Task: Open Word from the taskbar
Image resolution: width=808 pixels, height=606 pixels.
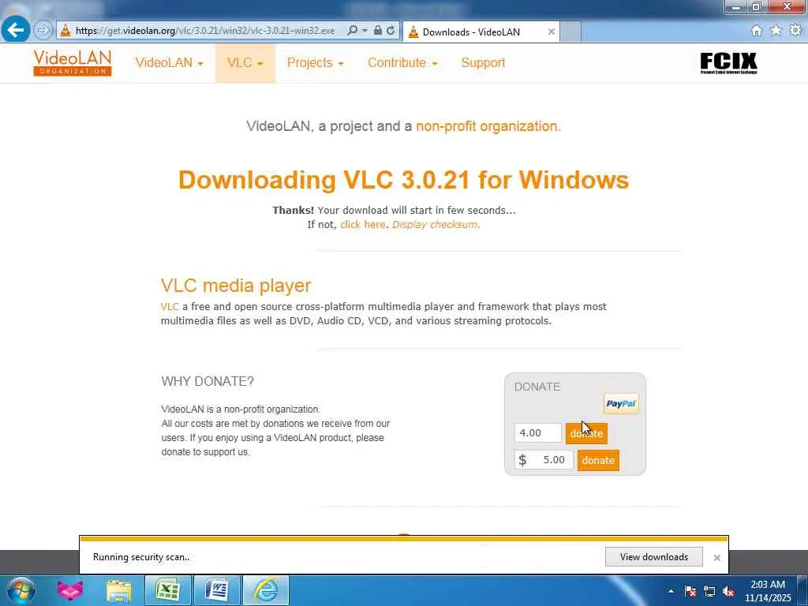Action: tap(216, 590)
